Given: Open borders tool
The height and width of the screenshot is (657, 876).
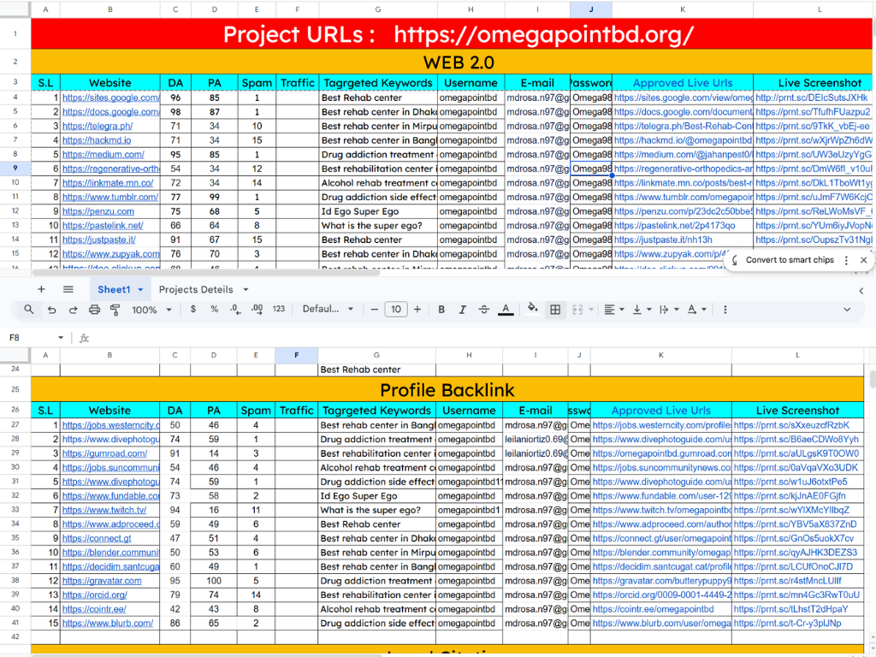Looking at the screenshot, I should pos(555,310).
